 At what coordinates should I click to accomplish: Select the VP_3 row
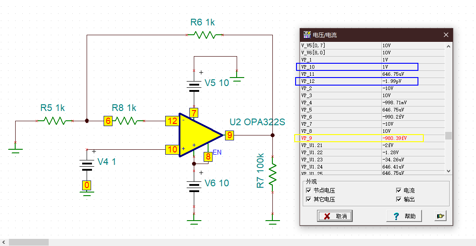point(373,95)
